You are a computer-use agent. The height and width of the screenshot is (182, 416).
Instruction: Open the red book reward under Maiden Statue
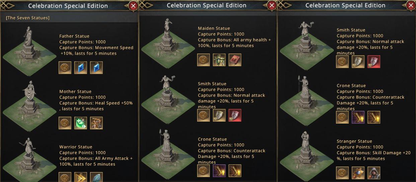[235, 60]
